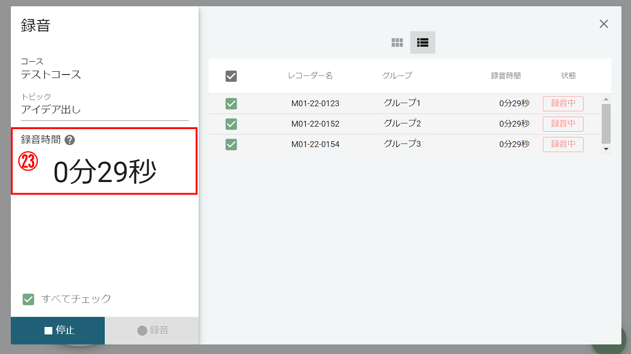Toggle the すべてチェック checkbox

28,299
